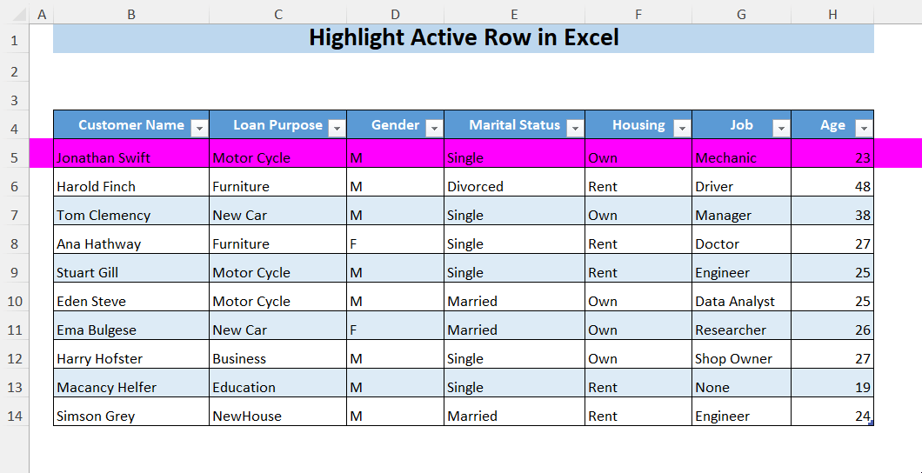This screenshot has height=473, width=922.
Task: Select the Harold Finch cell
Action: tap(130, 186)
